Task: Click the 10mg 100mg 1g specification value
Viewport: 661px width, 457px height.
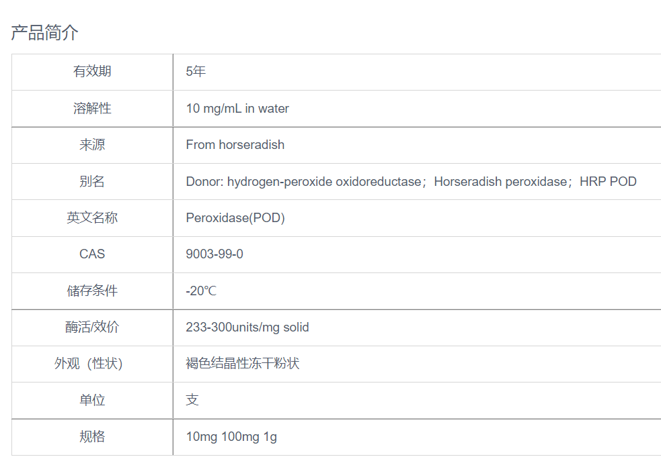Action: click(231, 436)
